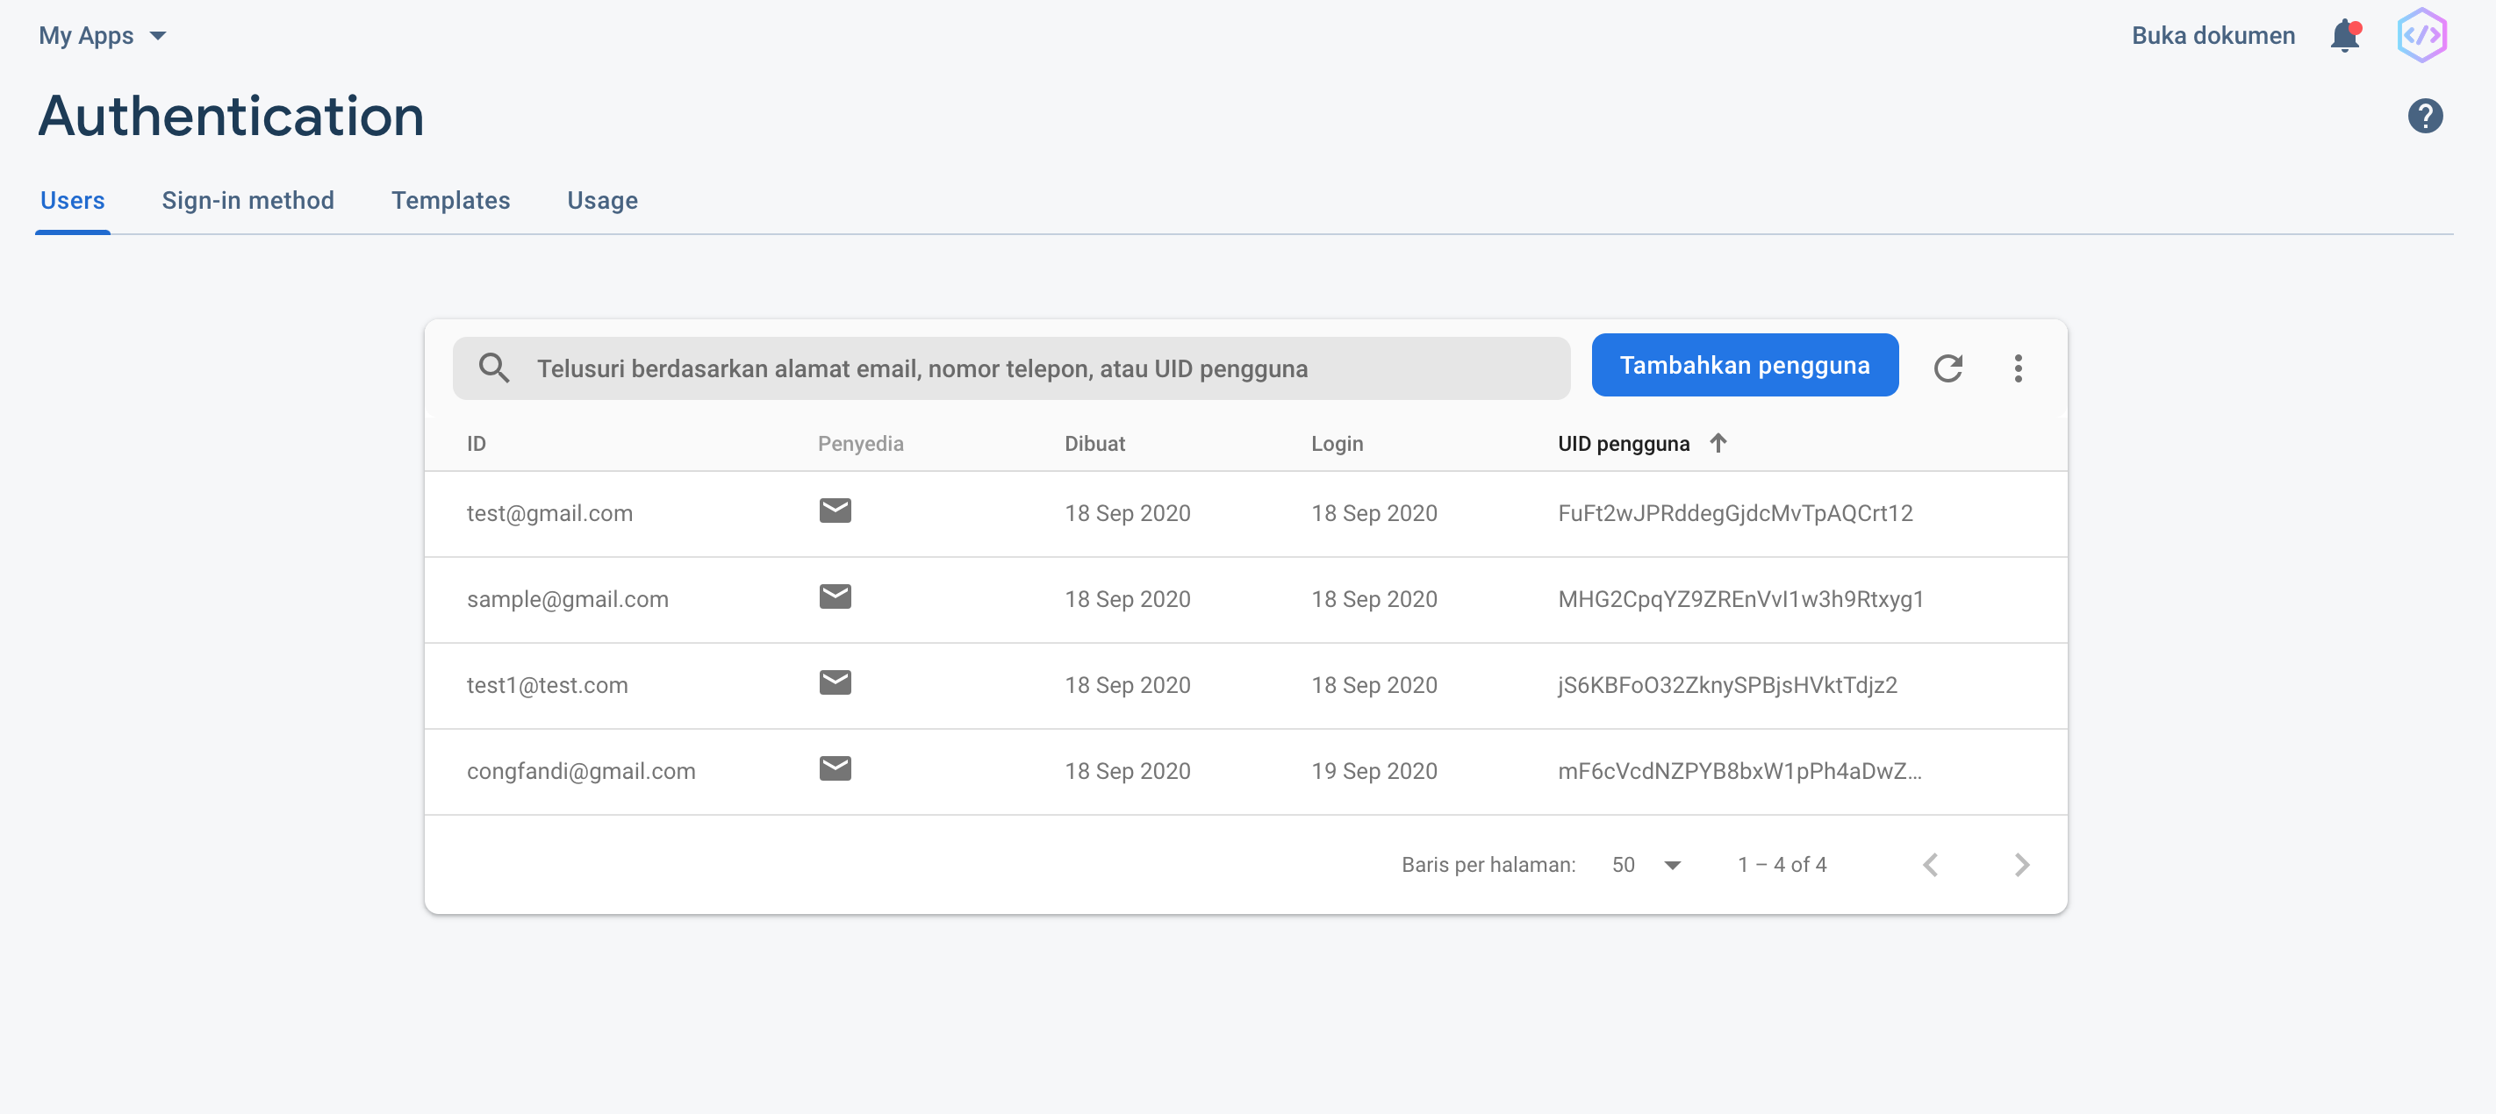Click the refresh users list icon

pyautogui.click(x=1947, y=368)
